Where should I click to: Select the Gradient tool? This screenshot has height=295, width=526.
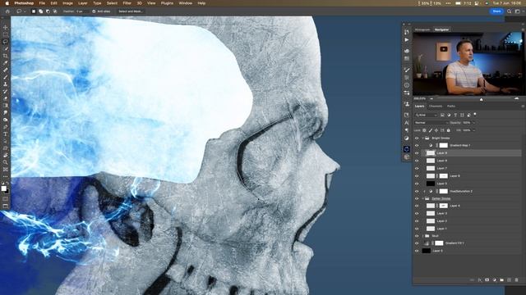pyautogui.click(x=6, y=106)
